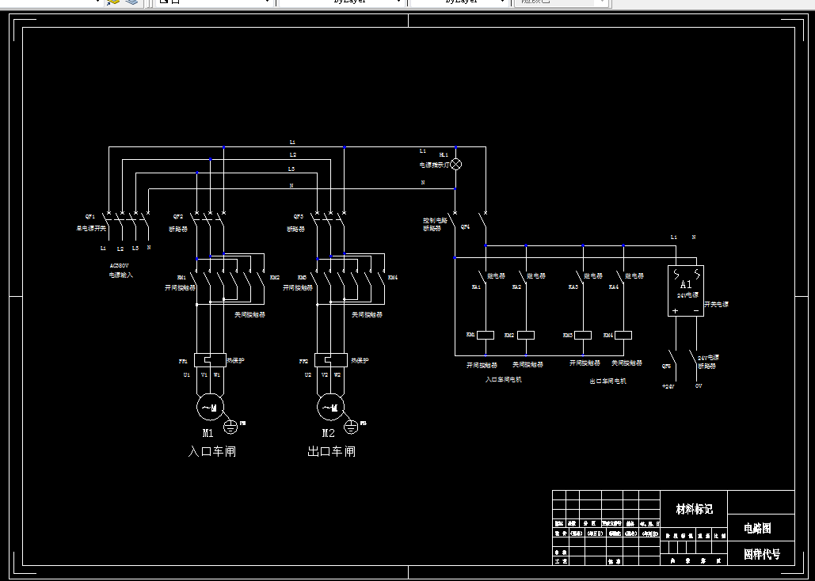Click the HL1 text label
Screen dimensions: 815x581
[444, 155]
